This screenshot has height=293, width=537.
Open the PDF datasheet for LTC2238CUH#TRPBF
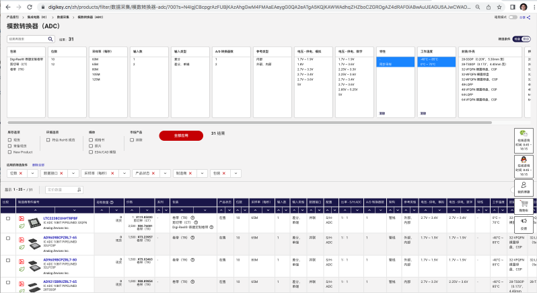click(22, 219)
